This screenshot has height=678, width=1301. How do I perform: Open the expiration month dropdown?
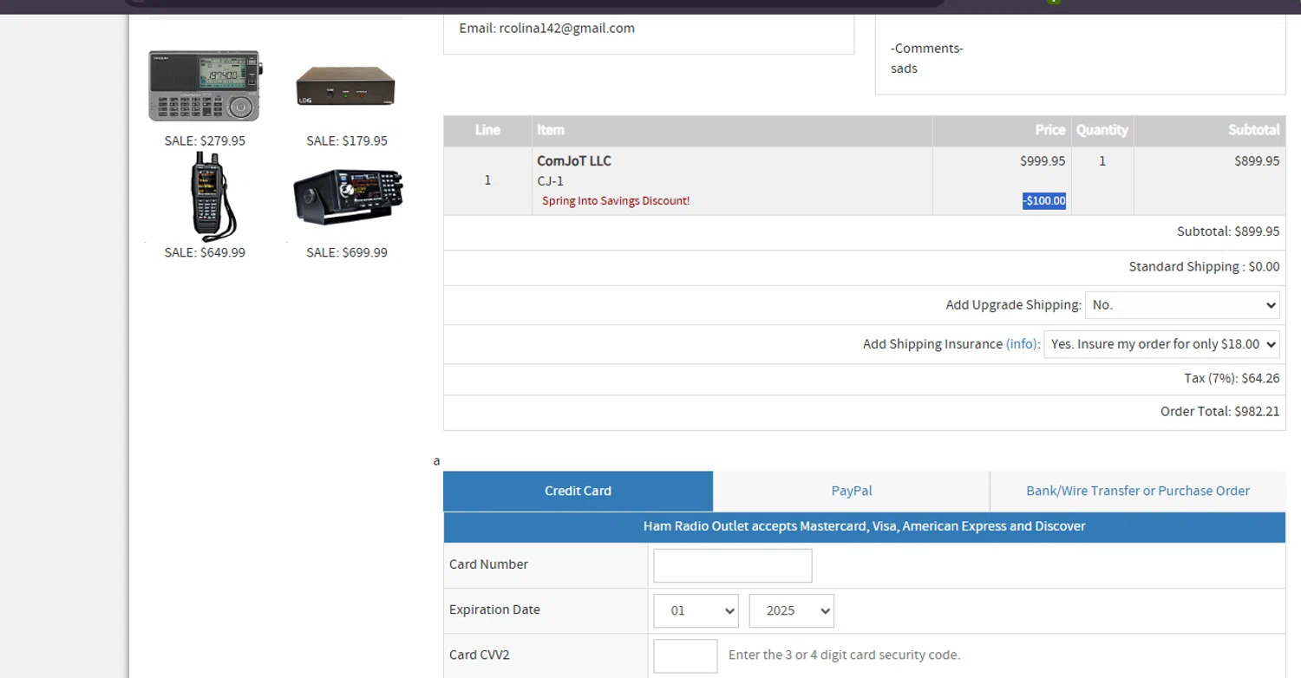point(696,610)
